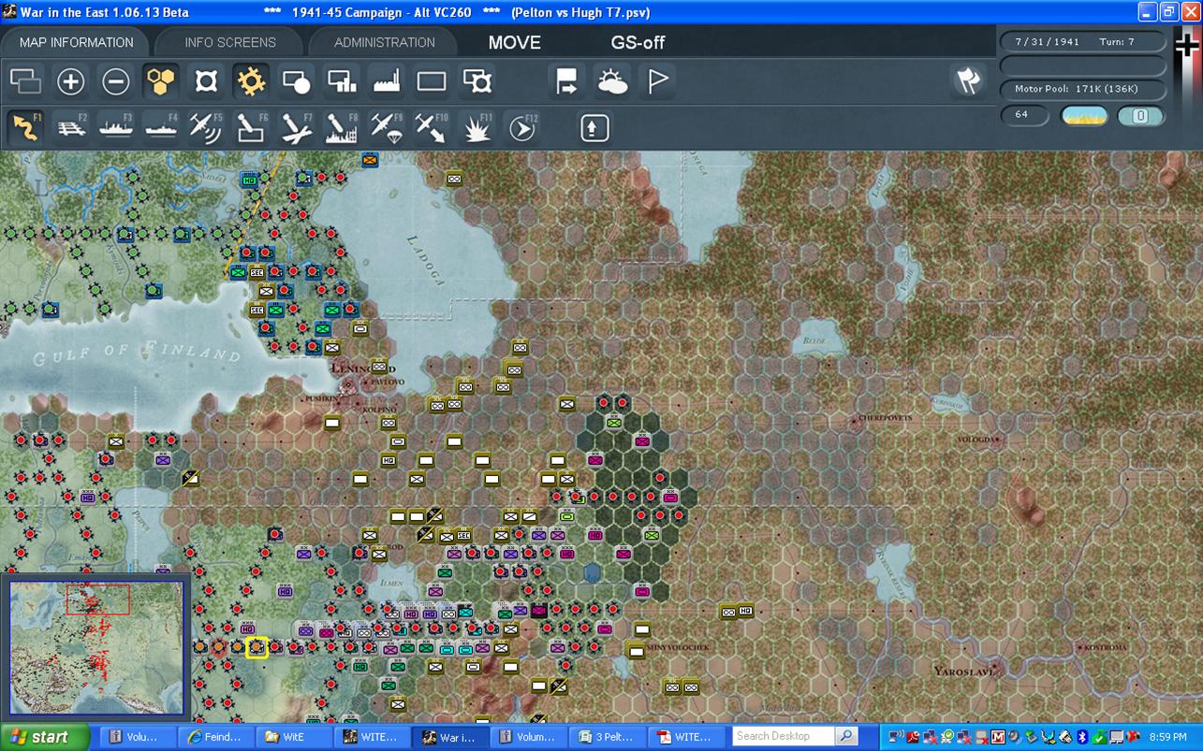
Task: Open the INFO SCREENS tab
Action: (230, 42)
